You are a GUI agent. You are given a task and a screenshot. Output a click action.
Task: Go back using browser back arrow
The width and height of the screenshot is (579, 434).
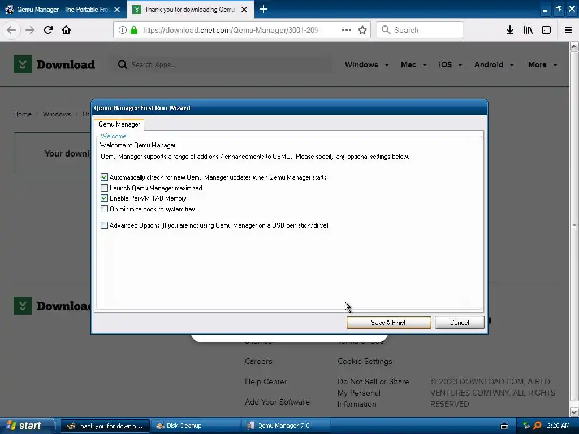pos(11,30)
